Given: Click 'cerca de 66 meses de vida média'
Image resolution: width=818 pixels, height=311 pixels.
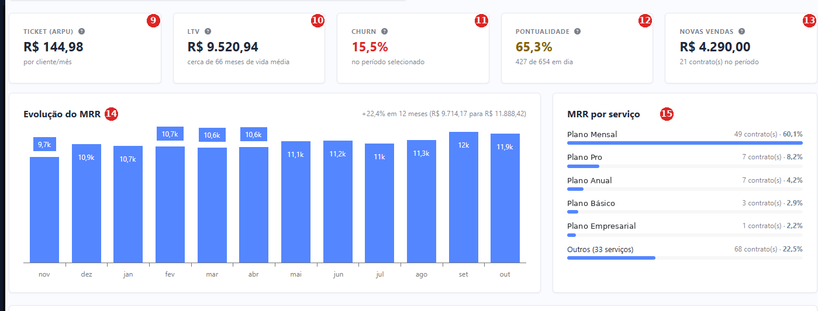Looking at the screenshot, I should click(x=239, y=62).
